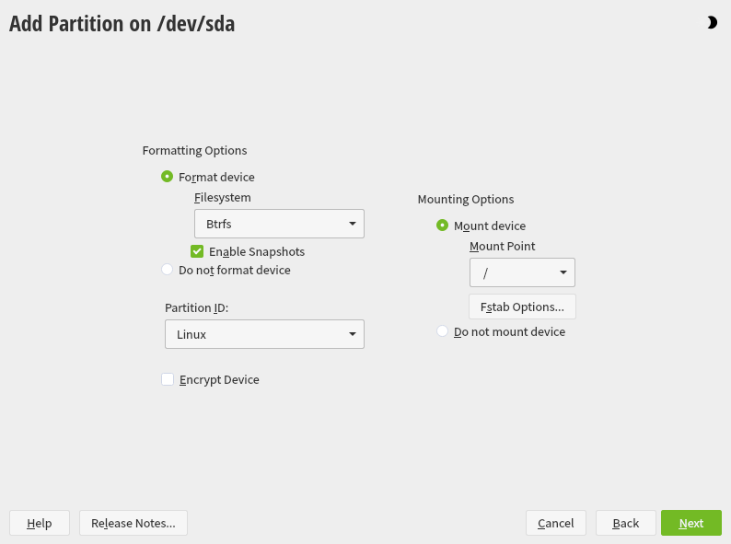
Task: Click the Fstab Options button
Action: tap(522, 307)
